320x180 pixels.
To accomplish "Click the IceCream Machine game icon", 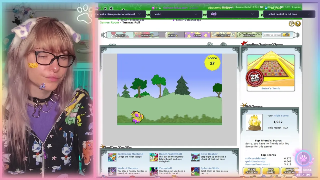I will click(112, 157).
